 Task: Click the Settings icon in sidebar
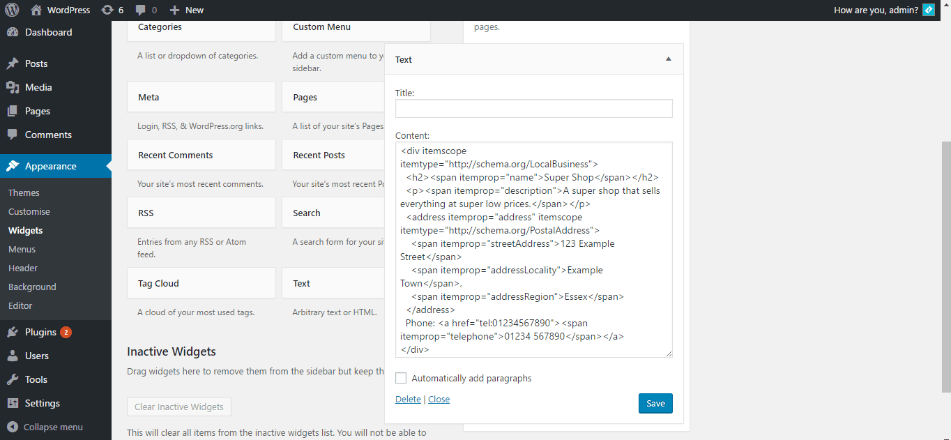coord(13,403)
